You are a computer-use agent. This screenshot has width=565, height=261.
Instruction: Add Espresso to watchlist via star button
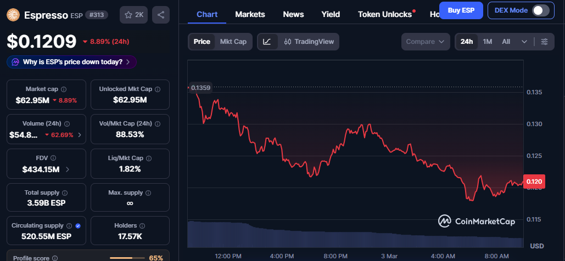[133, 15]
